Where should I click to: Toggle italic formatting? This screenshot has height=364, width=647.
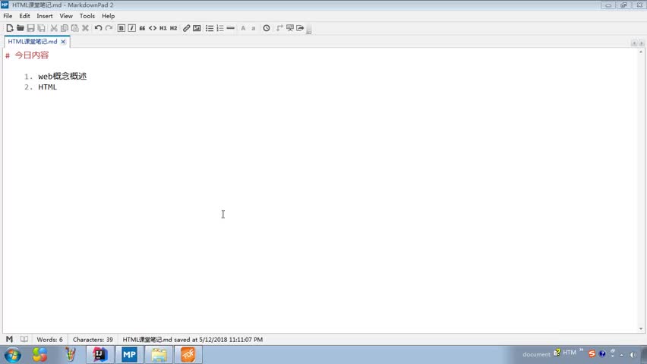point(131,28)
